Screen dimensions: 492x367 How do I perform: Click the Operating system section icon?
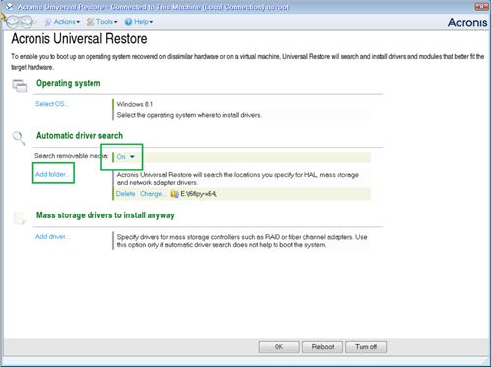point(20,86)
